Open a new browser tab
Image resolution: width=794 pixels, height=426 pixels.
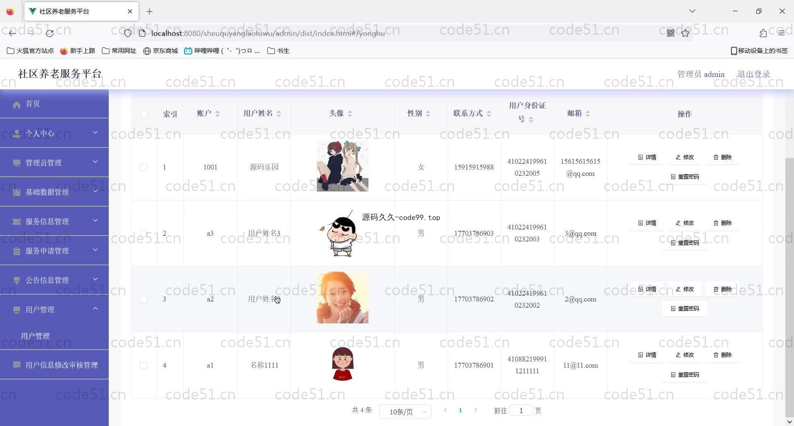click(149, 12)
